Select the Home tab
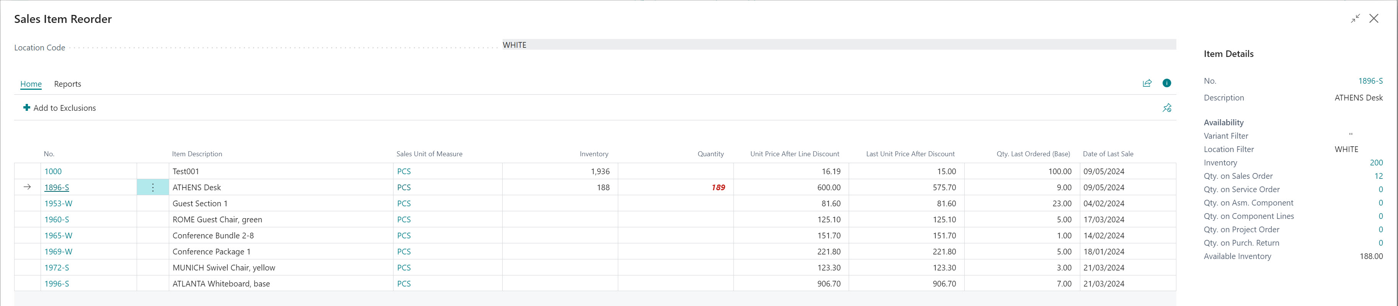 pyautogui.click(x=31, y=84)
